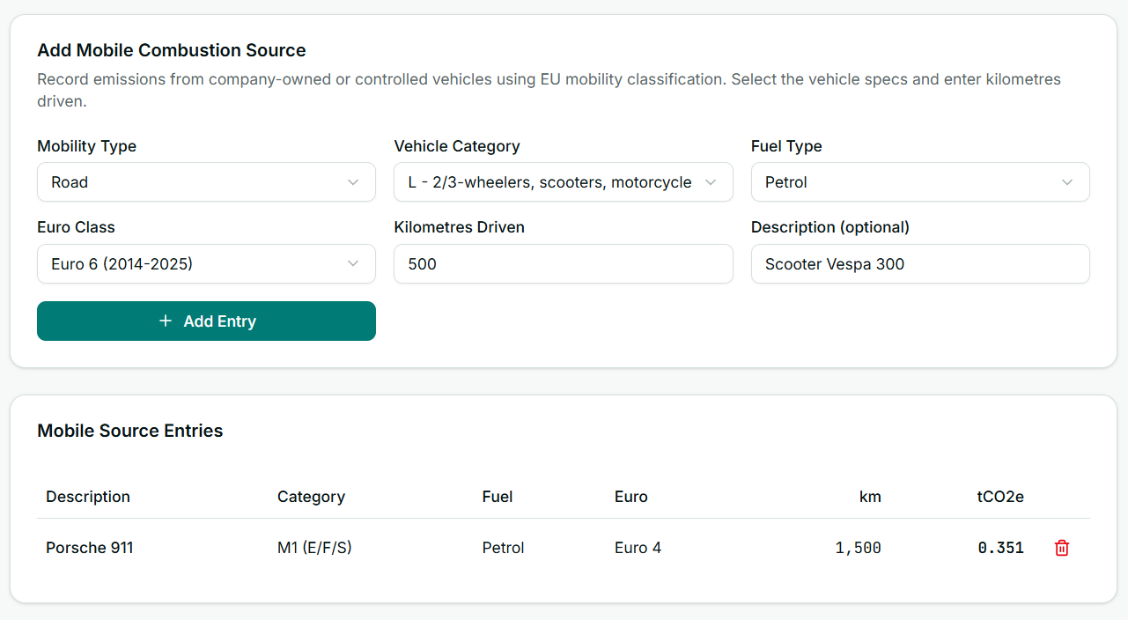Select the Kilometres Driven field
The width and height of the screenshot is (1128, 620).
(563, 263)
